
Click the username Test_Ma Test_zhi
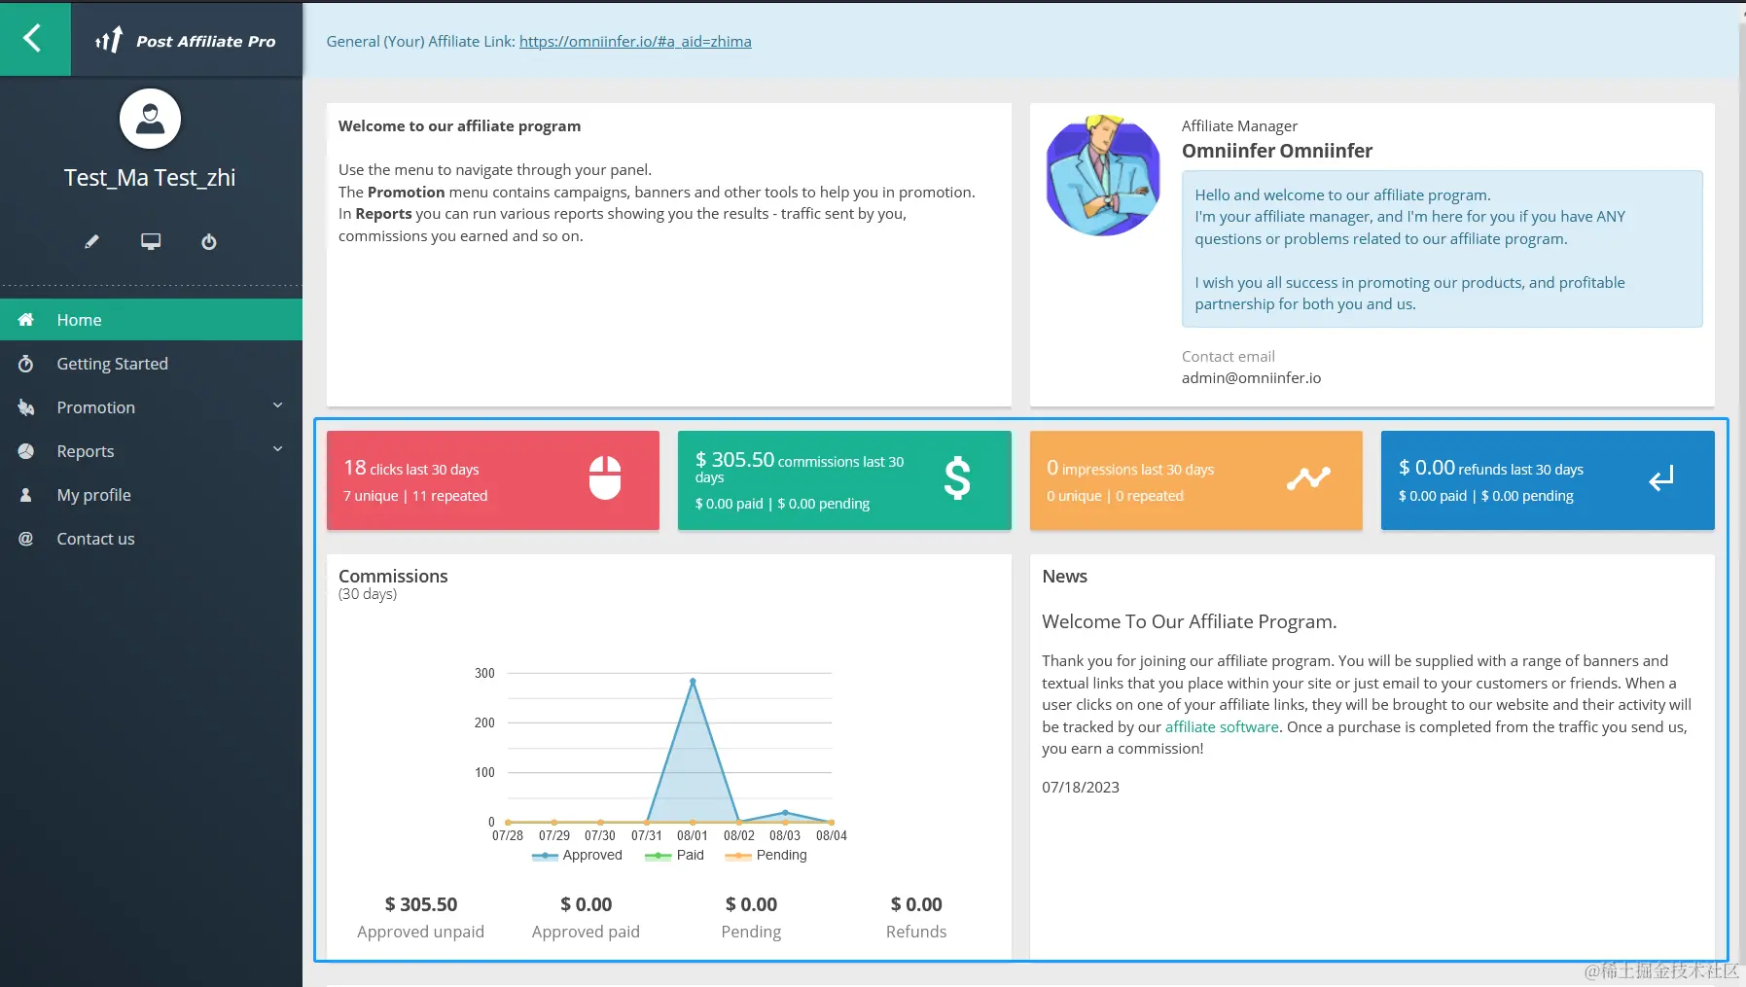[150, 177]
